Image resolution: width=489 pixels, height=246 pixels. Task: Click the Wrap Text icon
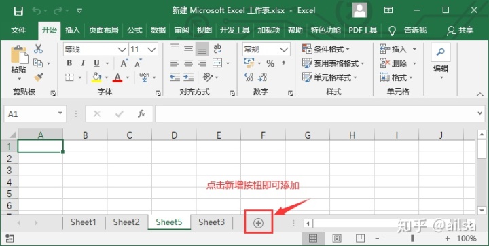point(217,49)
